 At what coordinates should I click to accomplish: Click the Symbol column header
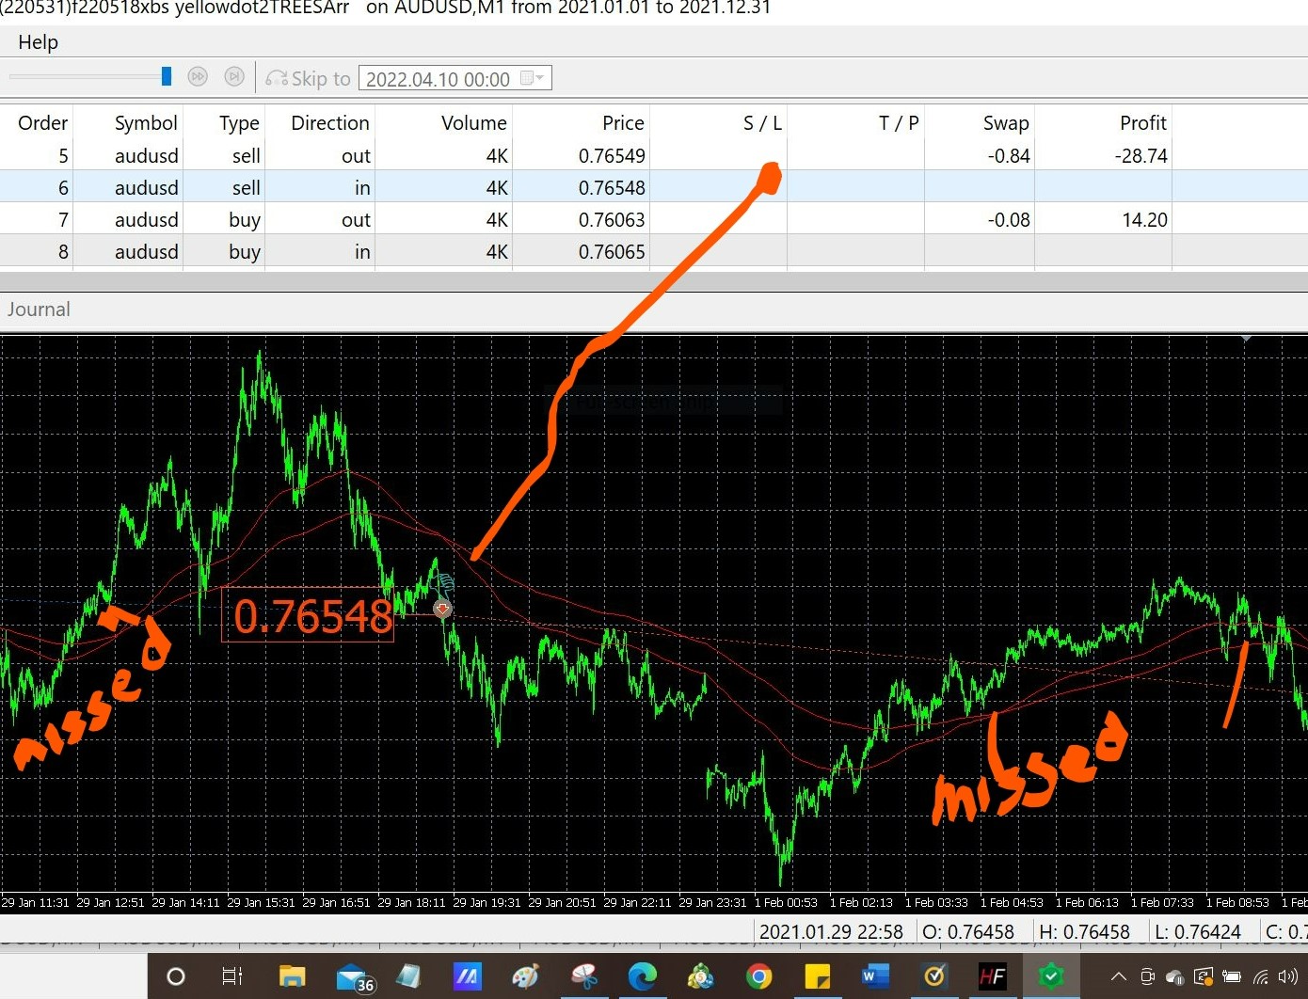coord(146,123)
